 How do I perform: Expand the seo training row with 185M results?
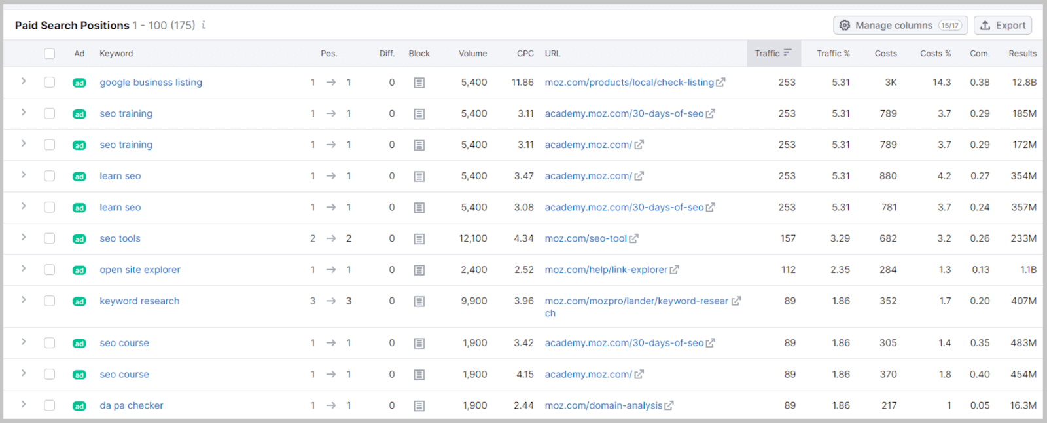pyautogui.click(x=24, y=112)
